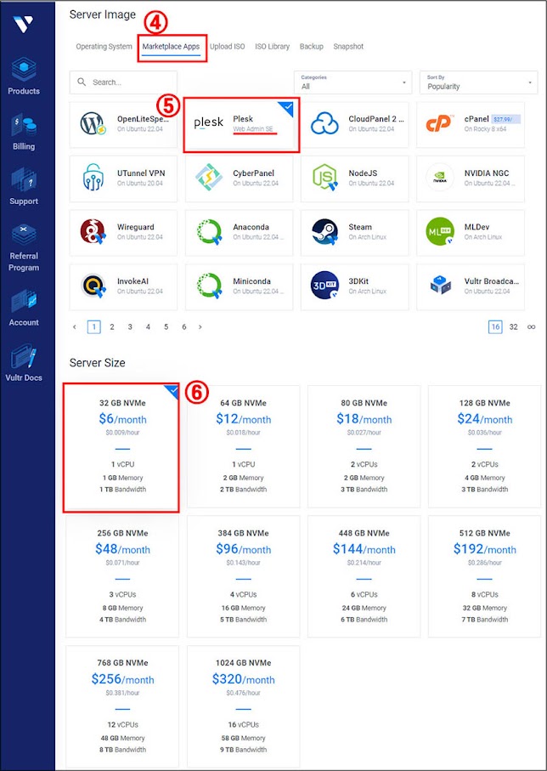547x771 pixels.
Task: Select the OpenLiteSpeed WordPress app icon
Action: tap(93, 124)
